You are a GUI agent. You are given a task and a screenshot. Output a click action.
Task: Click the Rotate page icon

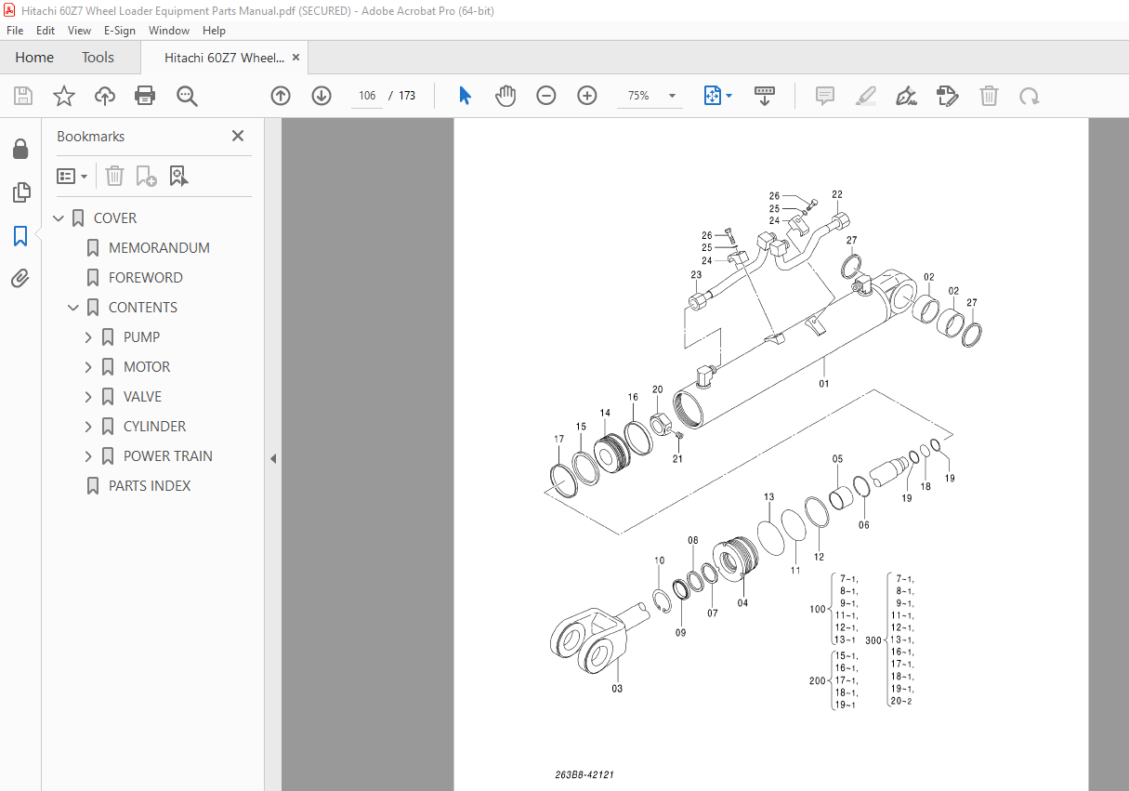[x=1029, y=96]
